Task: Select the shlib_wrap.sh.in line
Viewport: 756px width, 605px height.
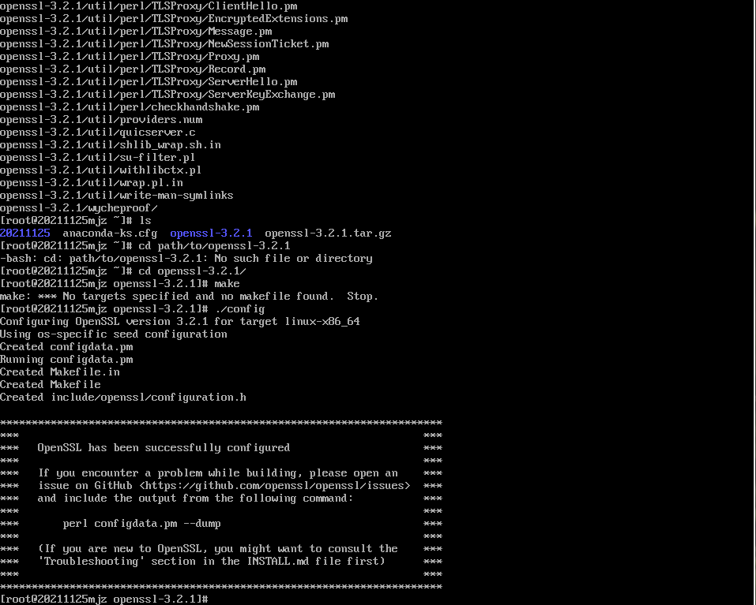Action: tap(111, 145)
